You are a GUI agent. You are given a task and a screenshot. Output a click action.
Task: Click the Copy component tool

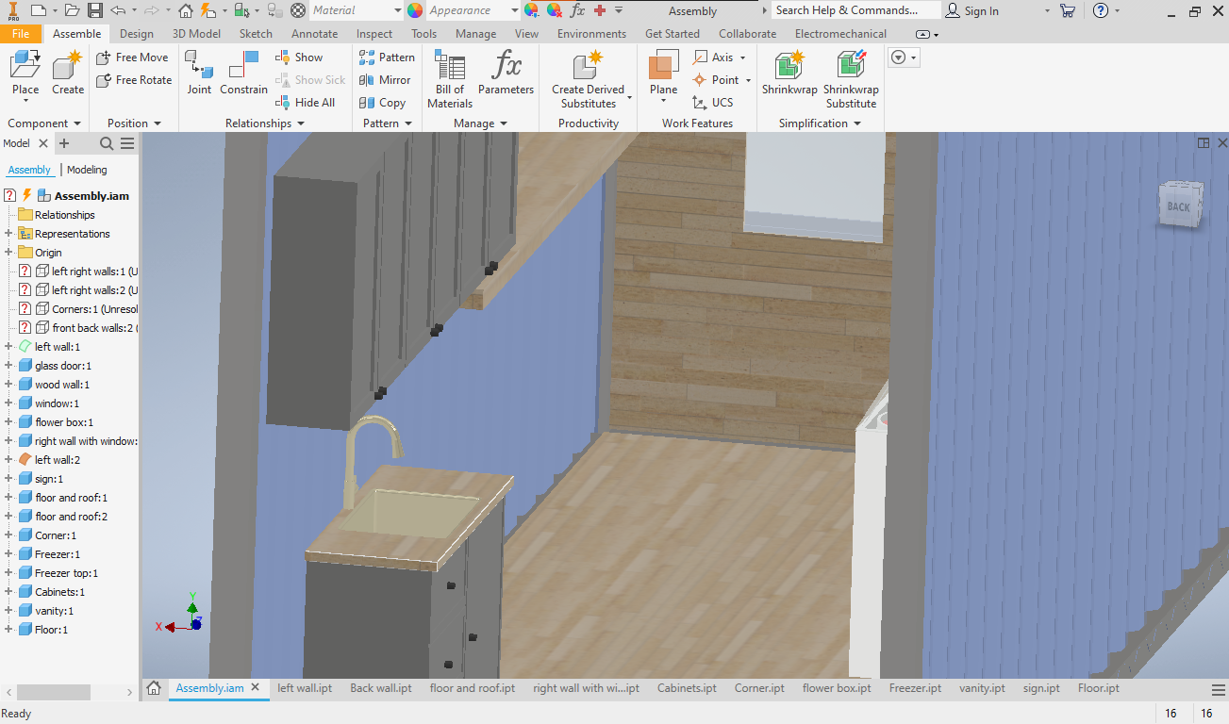pyautogui.click(x=382, y=103)
